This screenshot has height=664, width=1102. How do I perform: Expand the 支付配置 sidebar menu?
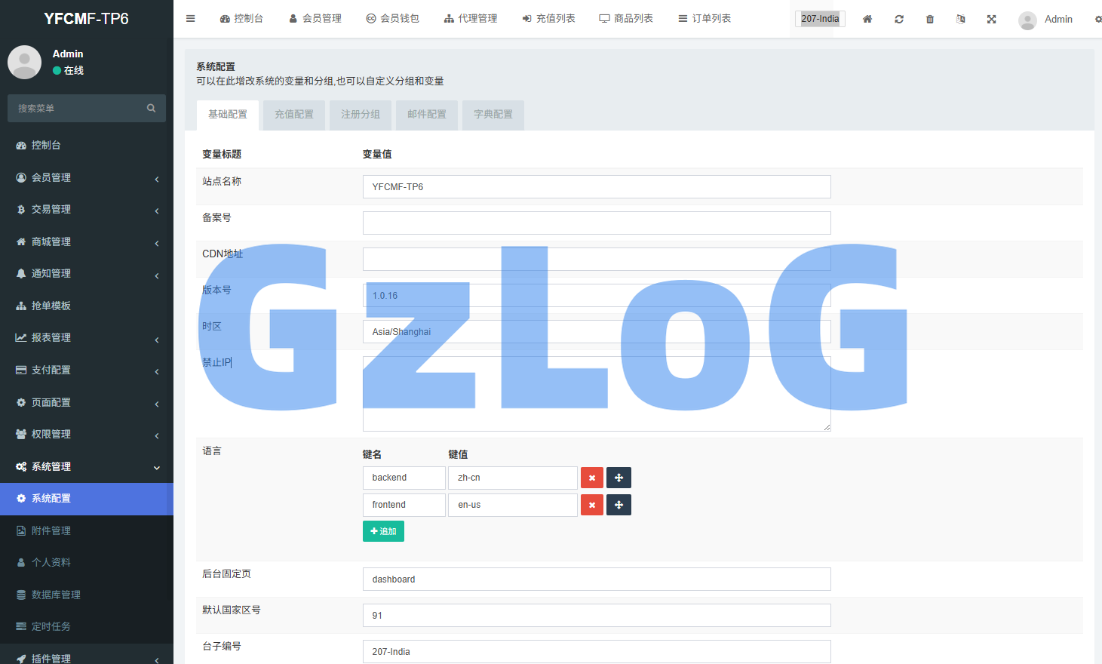87,370
